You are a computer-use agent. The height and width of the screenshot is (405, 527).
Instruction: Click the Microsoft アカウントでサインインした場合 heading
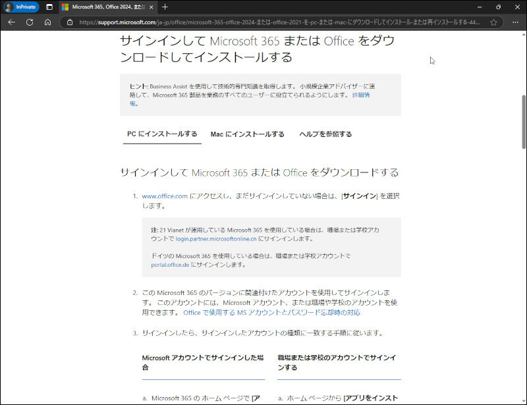[x=203, y=362]
